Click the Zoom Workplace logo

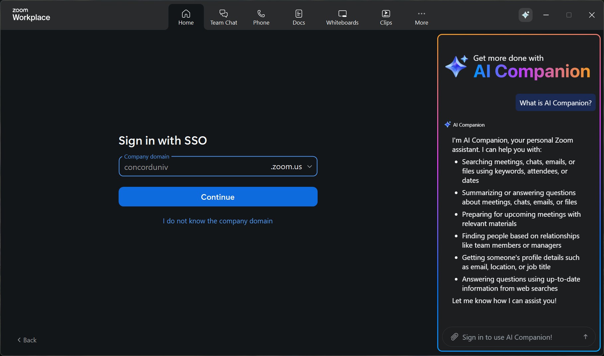point(31,15)
